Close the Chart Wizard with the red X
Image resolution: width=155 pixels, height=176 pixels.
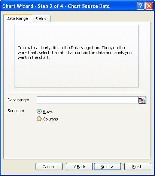pos(149,6)
